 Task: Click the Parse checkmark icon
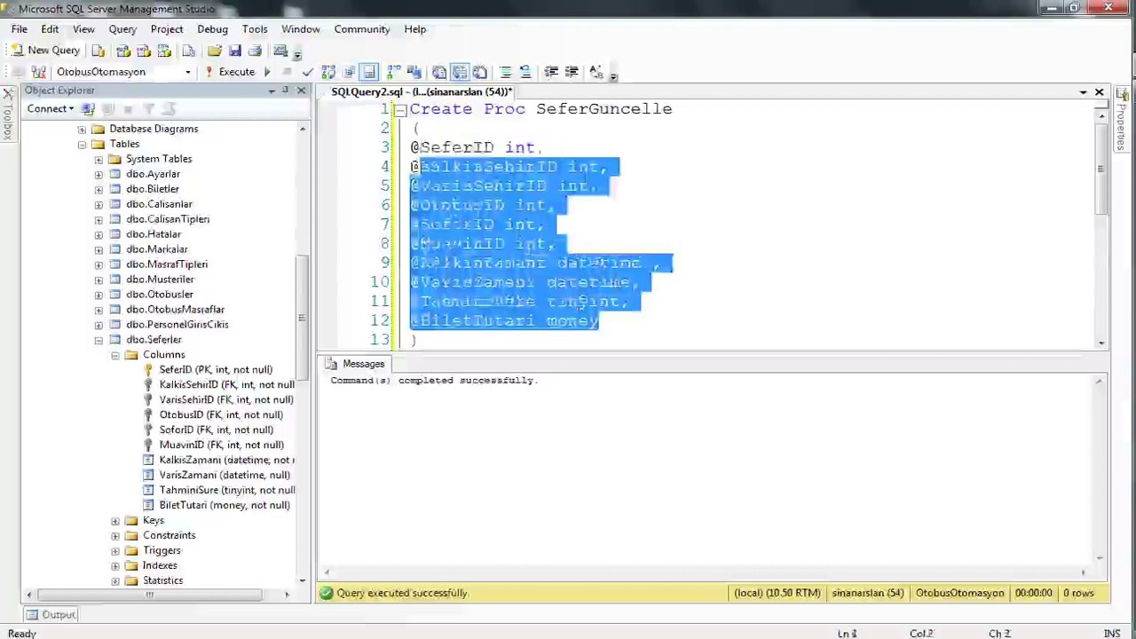tap(308, 72)
